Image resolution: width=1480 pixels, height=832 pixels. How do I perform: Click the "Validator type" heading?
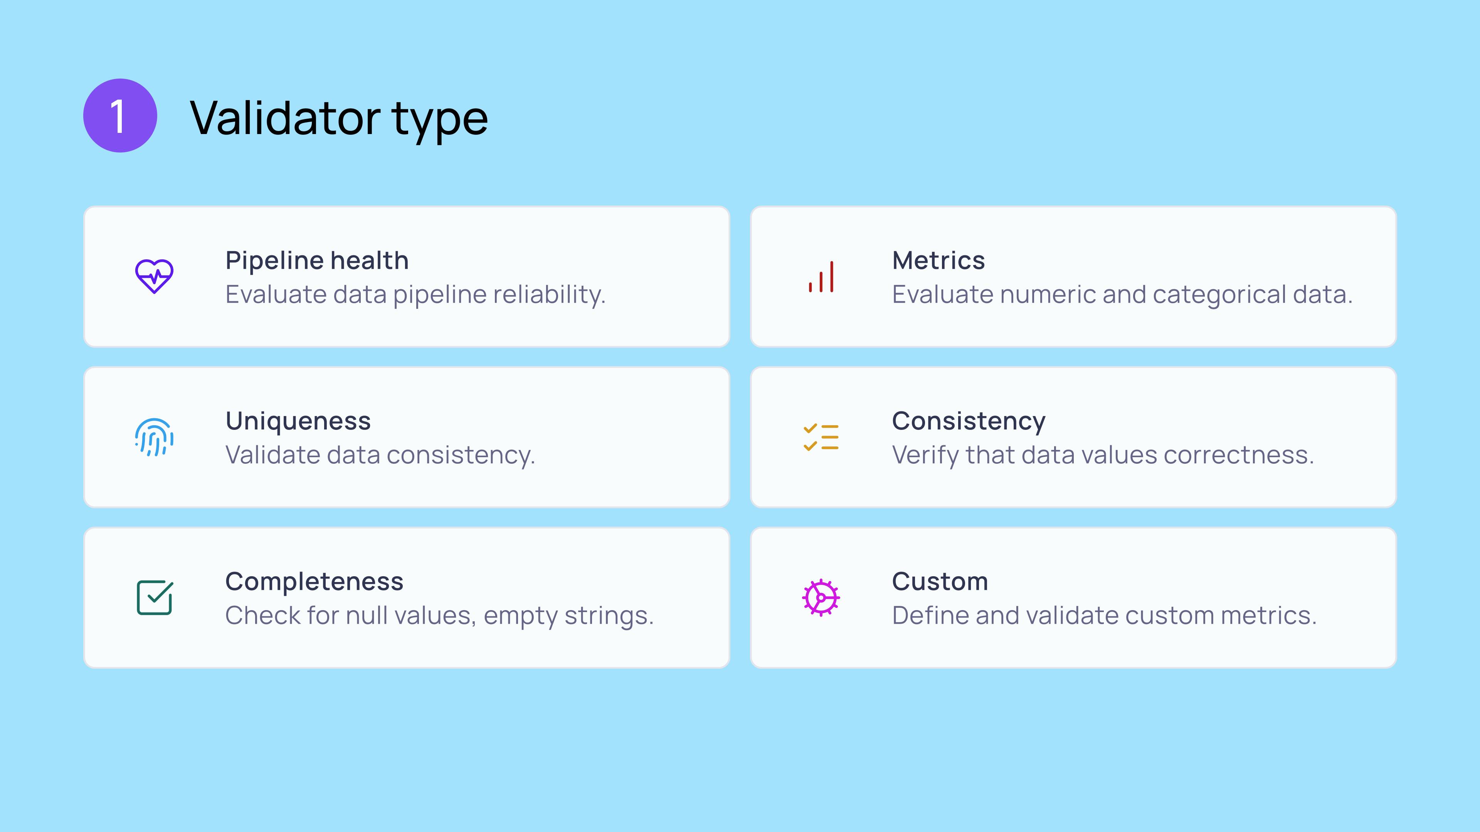339,118
